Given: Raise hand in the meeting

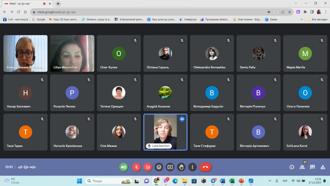Looking at the screenshot, I should (181, 167).
